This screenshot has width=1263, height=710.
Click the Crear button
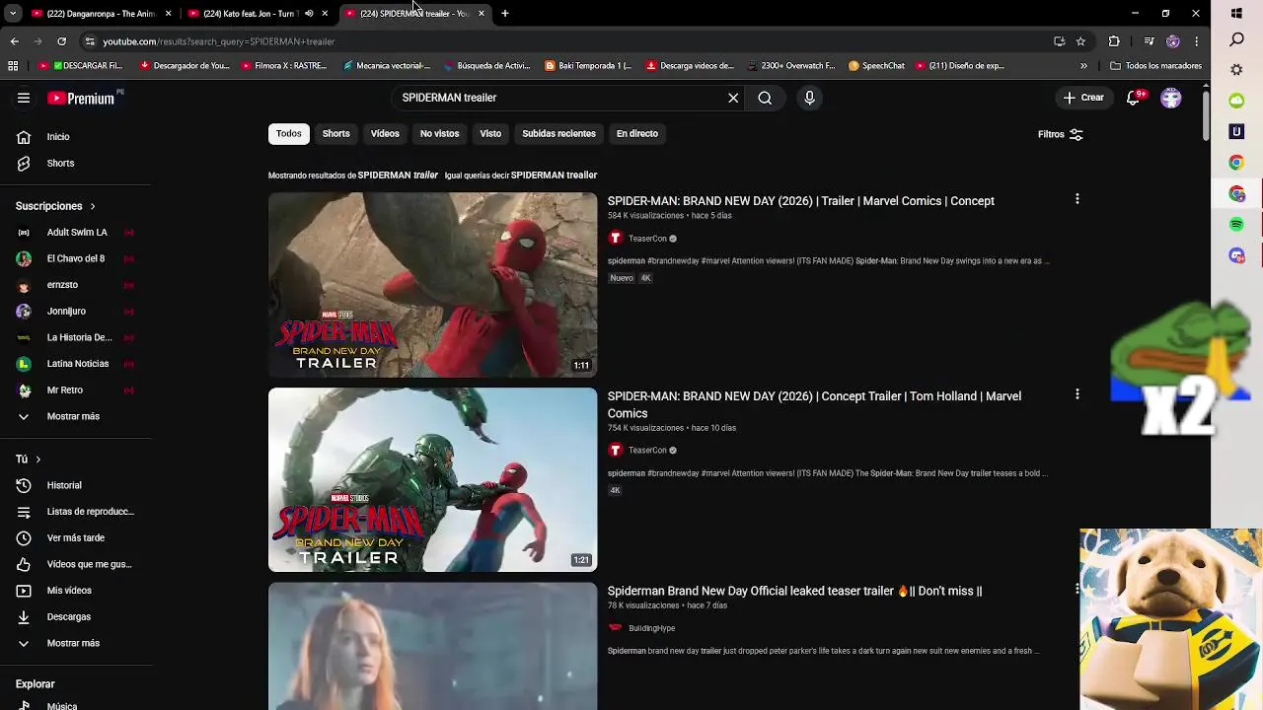[x=1083, y=98]
